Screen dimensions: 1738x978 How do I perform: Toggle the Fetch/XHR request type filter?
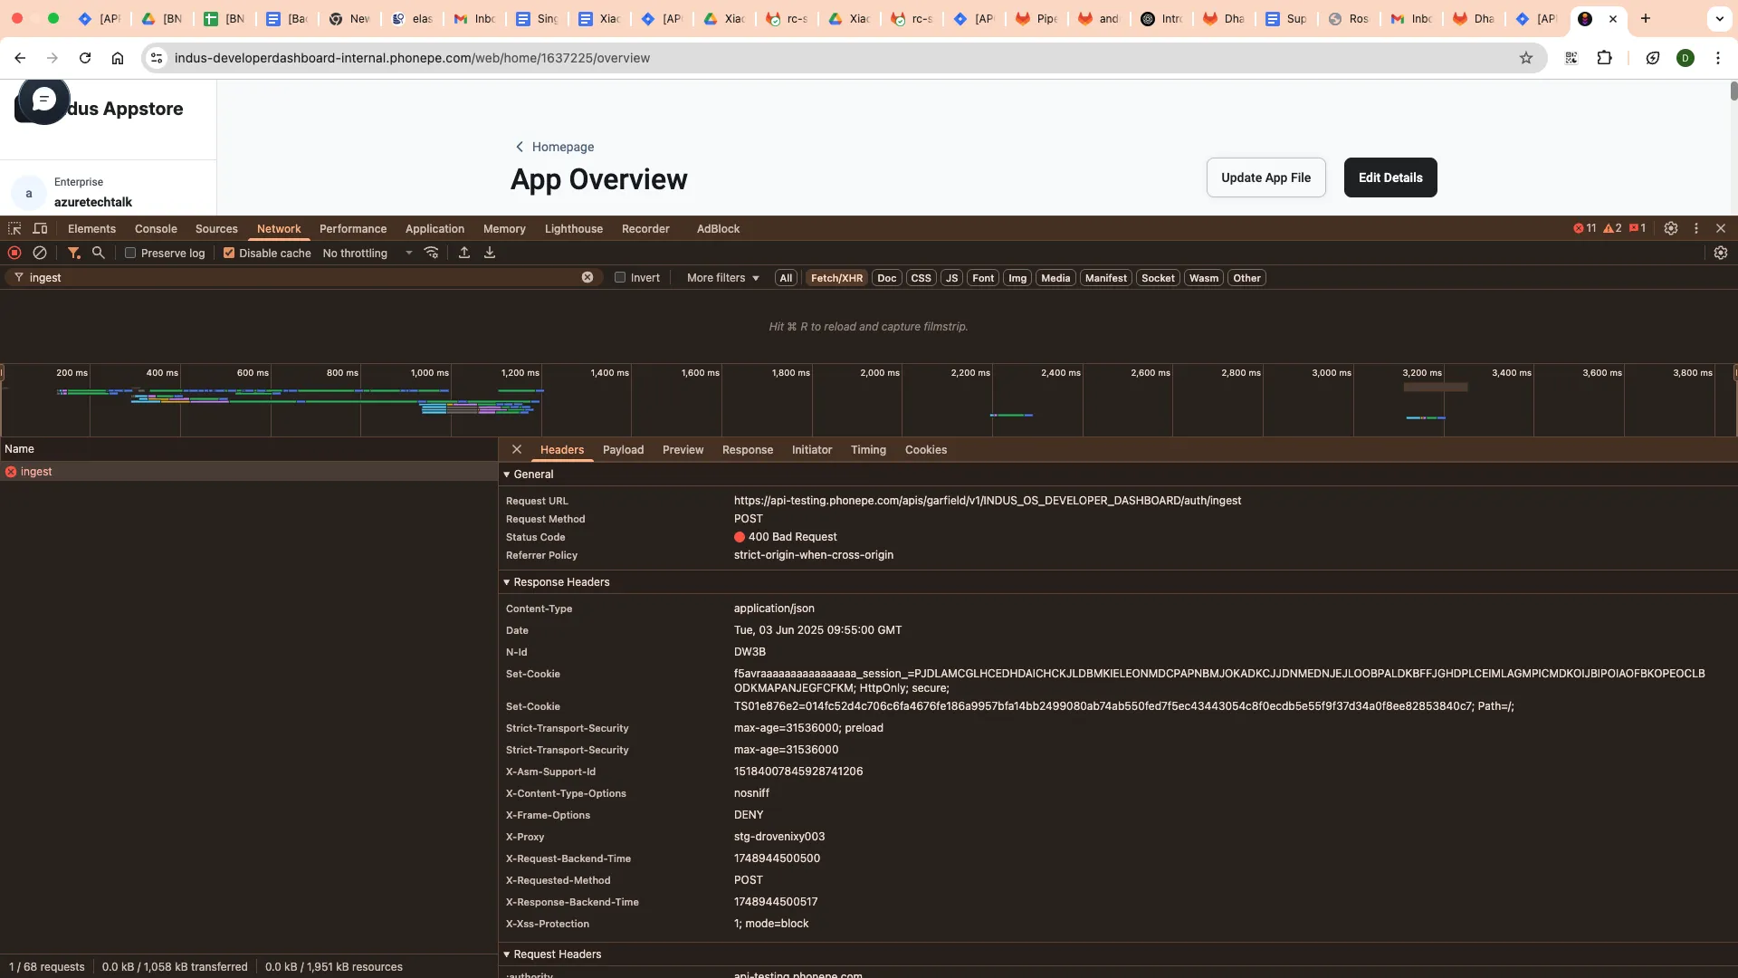(x=836, y=278)
